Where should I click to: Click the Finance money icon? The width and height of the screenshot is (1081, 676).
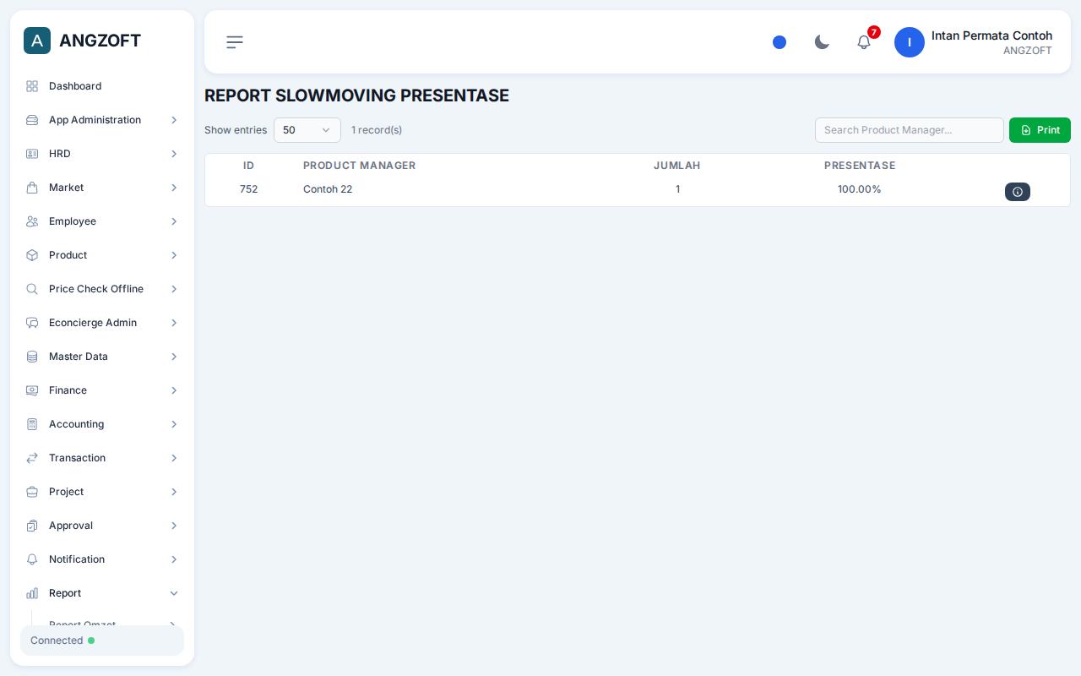[x=32, y=390]
